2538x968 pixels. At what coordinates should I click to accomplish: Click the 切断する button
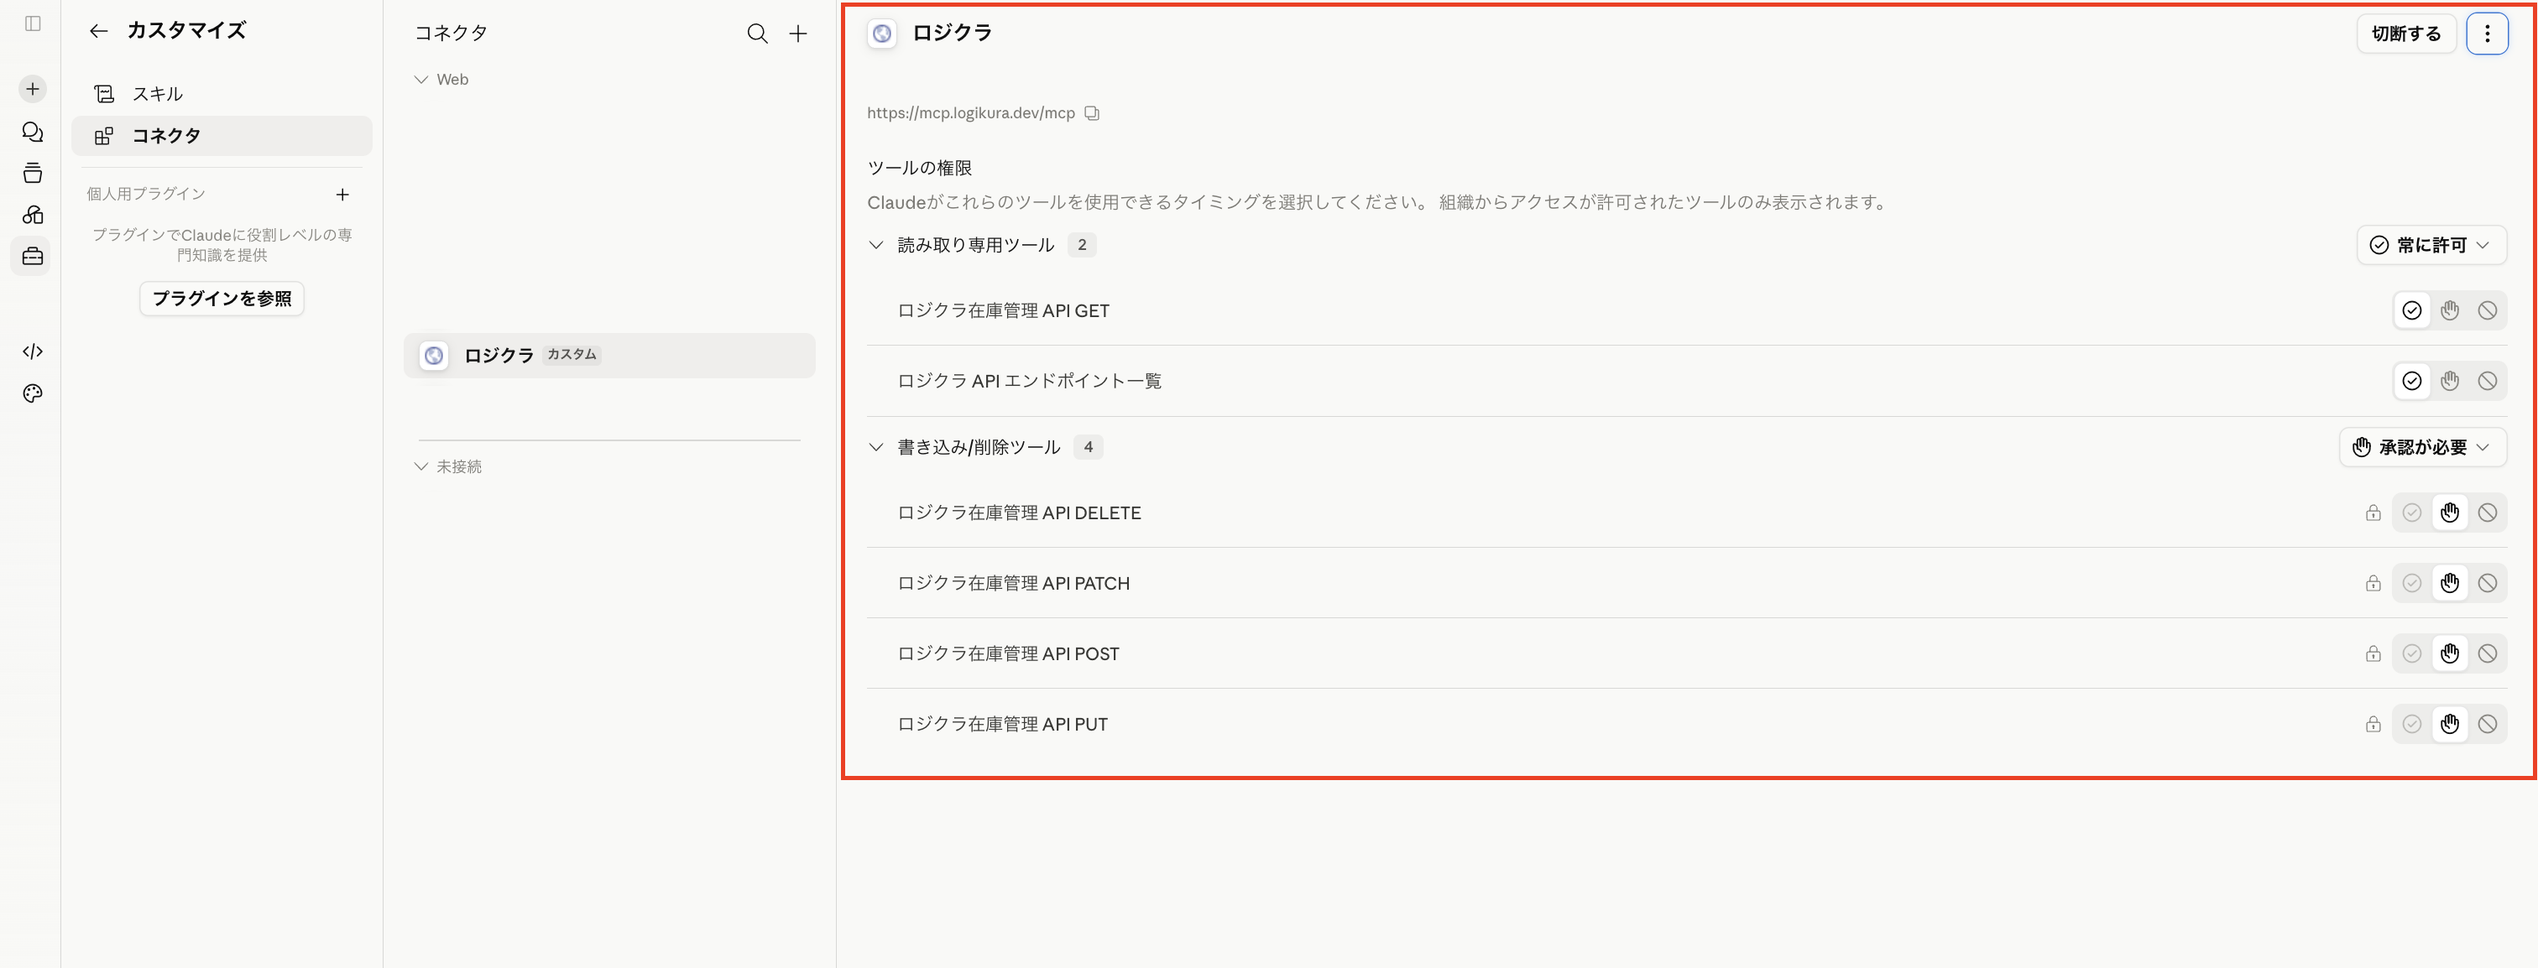2406,34
